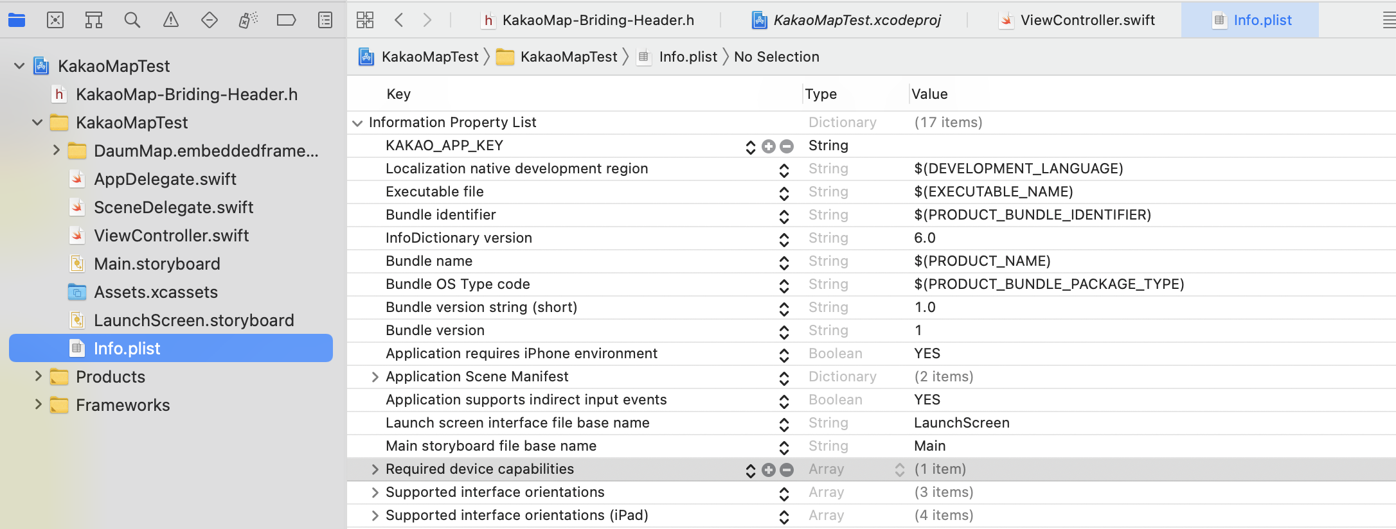
Task: Click KakaoMapTest project in breadcrumb
Action: click(x=430, y=57)
